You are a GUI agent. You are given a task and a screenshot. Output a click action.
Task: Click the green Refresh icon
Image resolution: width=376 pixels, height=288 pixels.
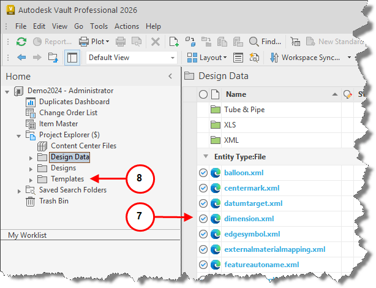pyautogui.click(x=21, y=42)
